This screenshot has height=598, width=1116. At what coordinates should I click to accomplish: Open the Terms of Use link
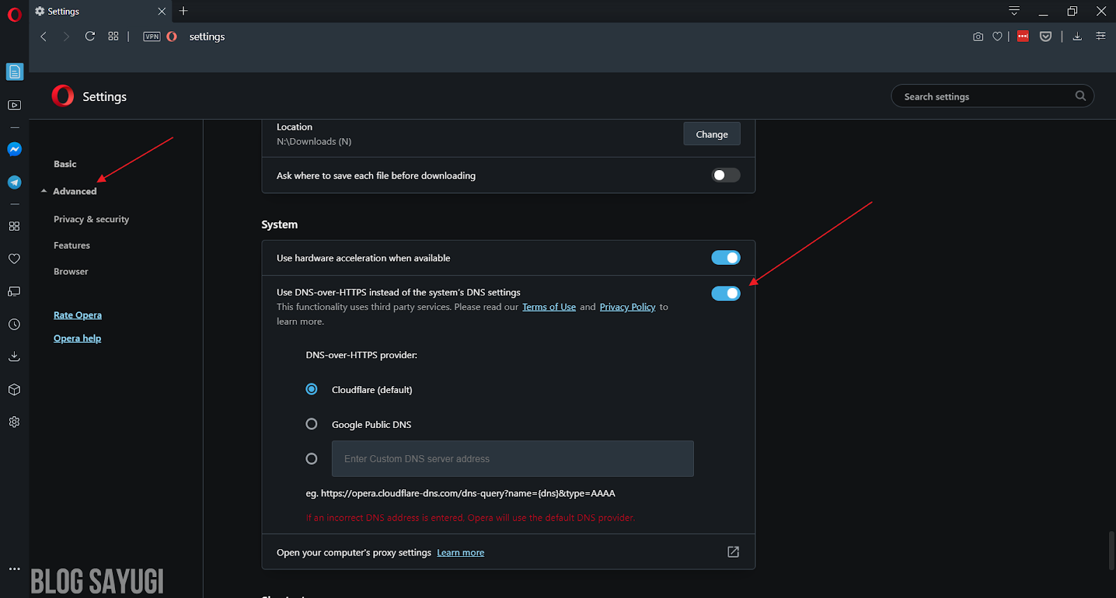(x=549, y=307)
